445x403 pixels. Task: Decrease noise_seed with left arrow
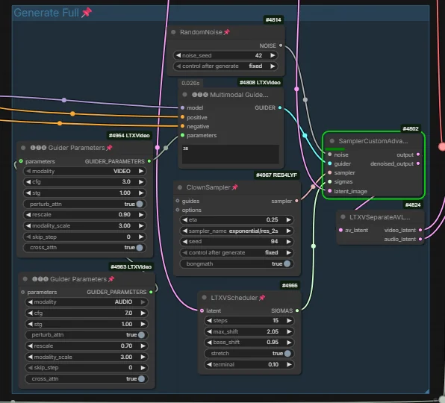point(178,55)
